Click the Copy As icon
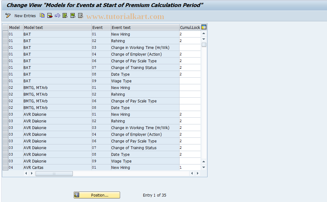Image resolution: width=327 pixels, height=202 pixels. (x=42, y=16)
